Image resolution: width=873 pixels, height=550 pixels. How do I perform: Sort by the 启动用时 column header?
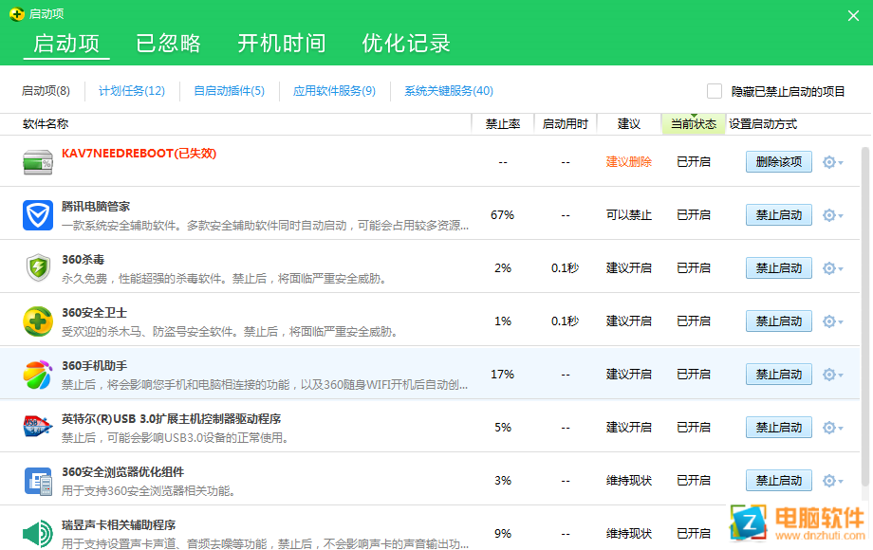pos(566,124)
